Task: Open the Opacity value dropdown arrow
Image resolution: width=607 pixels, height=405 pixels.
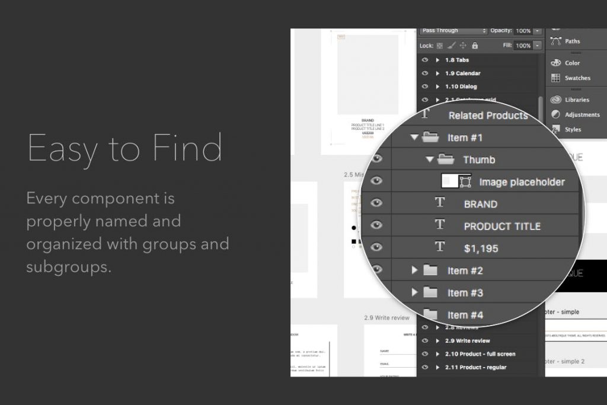Action: pyautogui.click(x=537, y=31)
